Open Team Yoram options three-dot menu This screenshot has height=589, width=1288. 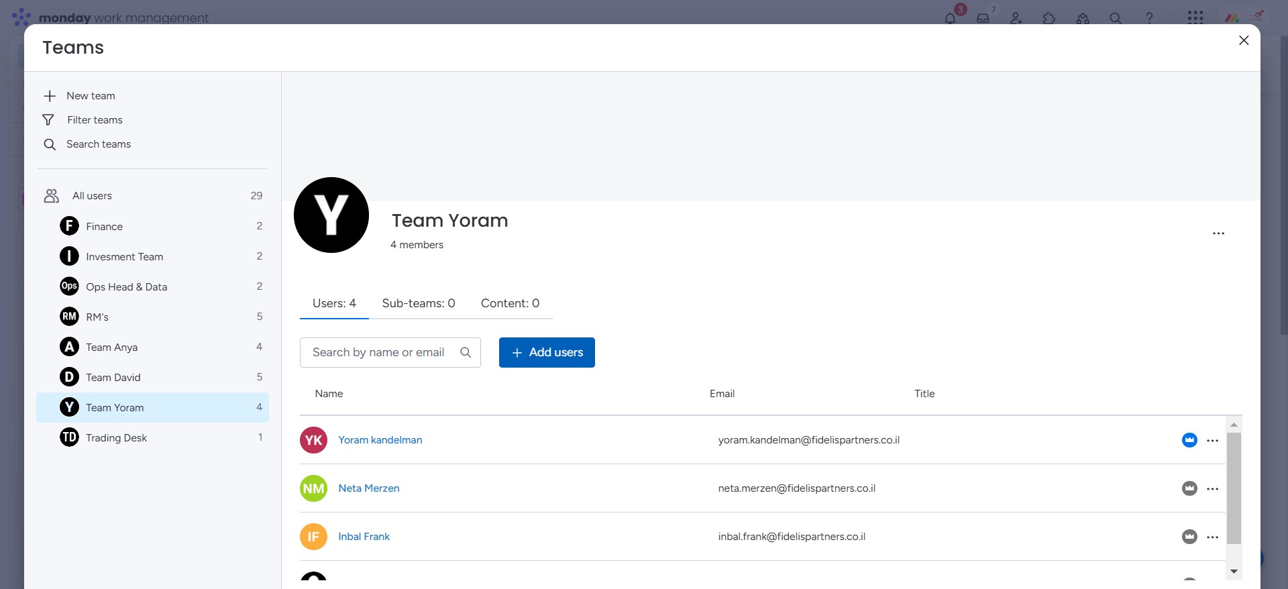[1218, 233]
